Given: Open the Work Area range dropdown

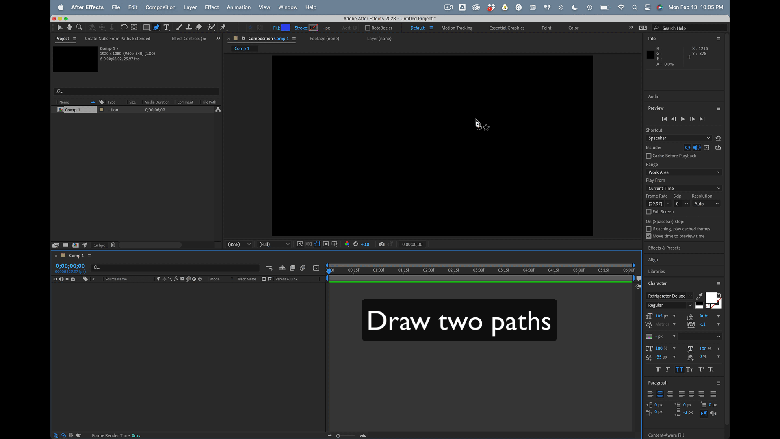Looking at the screenshot, I should (684, 172).
